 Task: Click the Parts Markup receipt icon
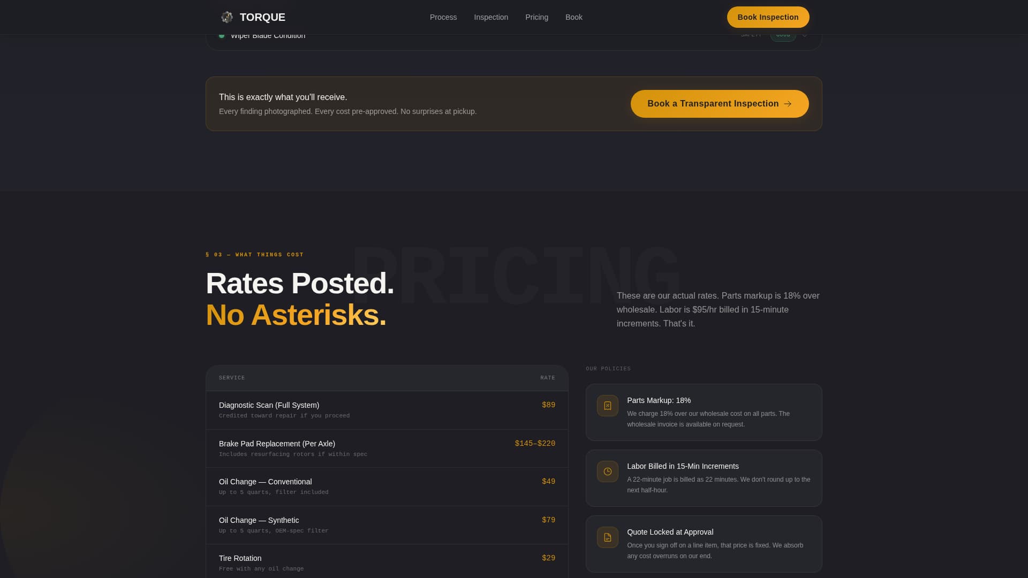608,406
